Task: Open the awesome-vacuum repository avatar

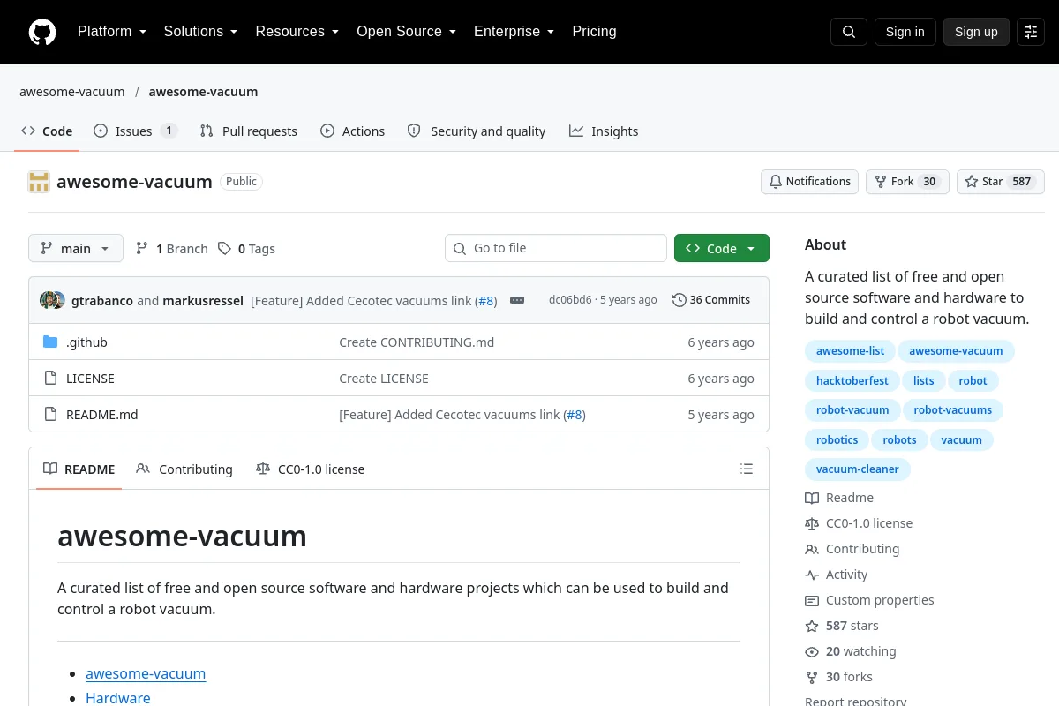Action: tap(39, 182)
